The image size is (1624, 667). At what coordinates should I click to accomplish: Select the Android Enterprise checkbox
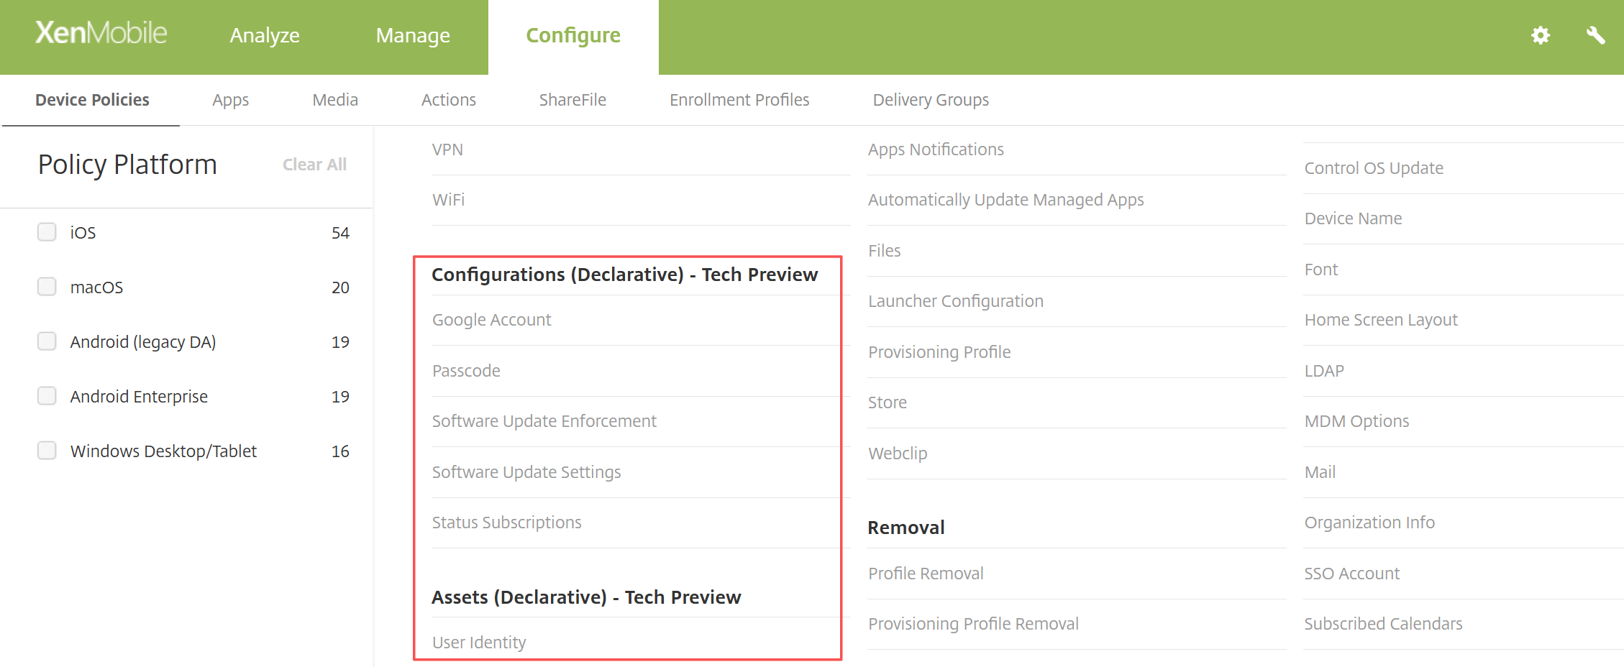click(47, 395)
